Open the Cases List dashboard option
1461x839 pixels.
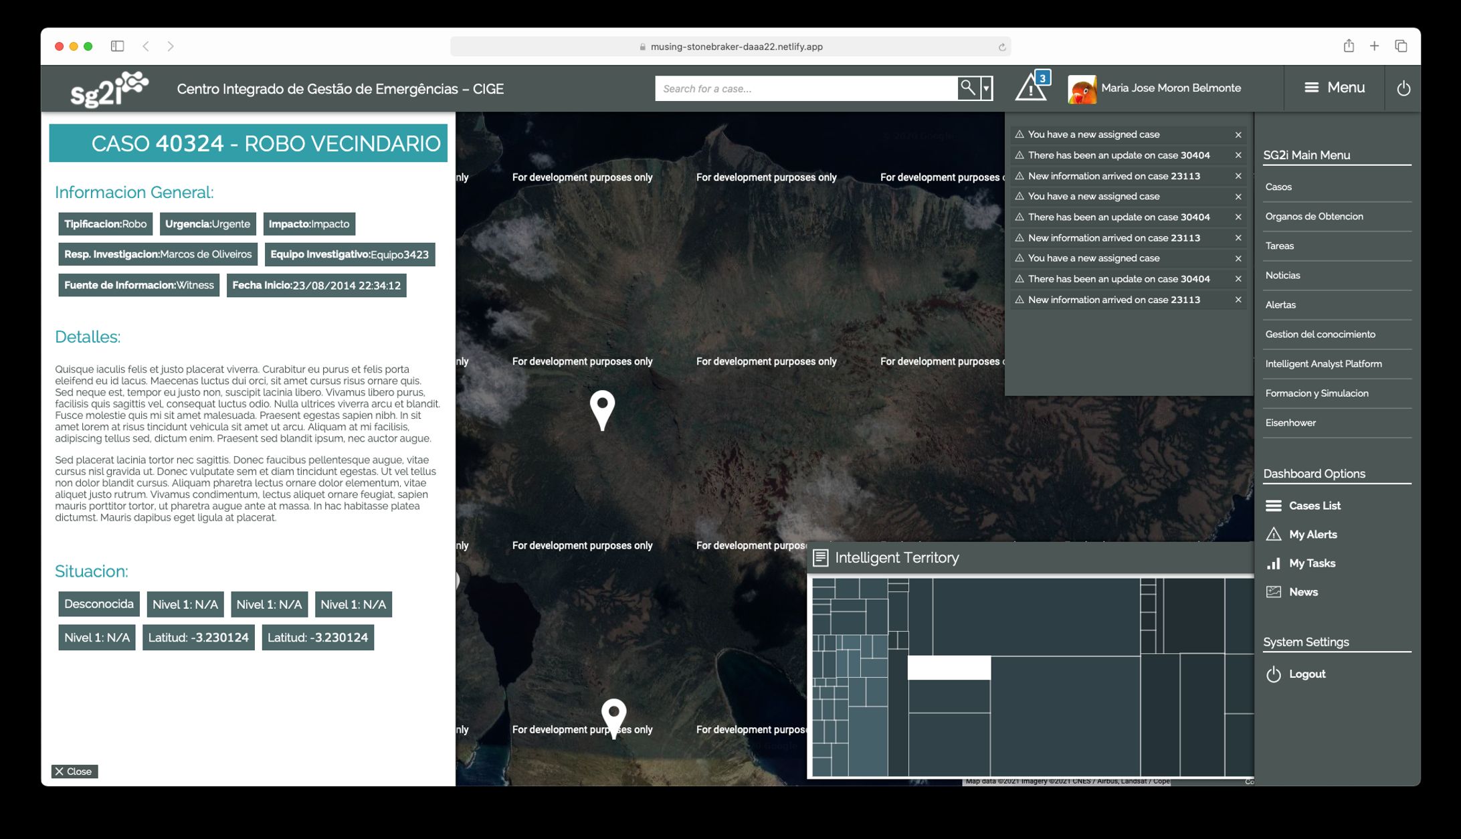(x=1314, y=506)
